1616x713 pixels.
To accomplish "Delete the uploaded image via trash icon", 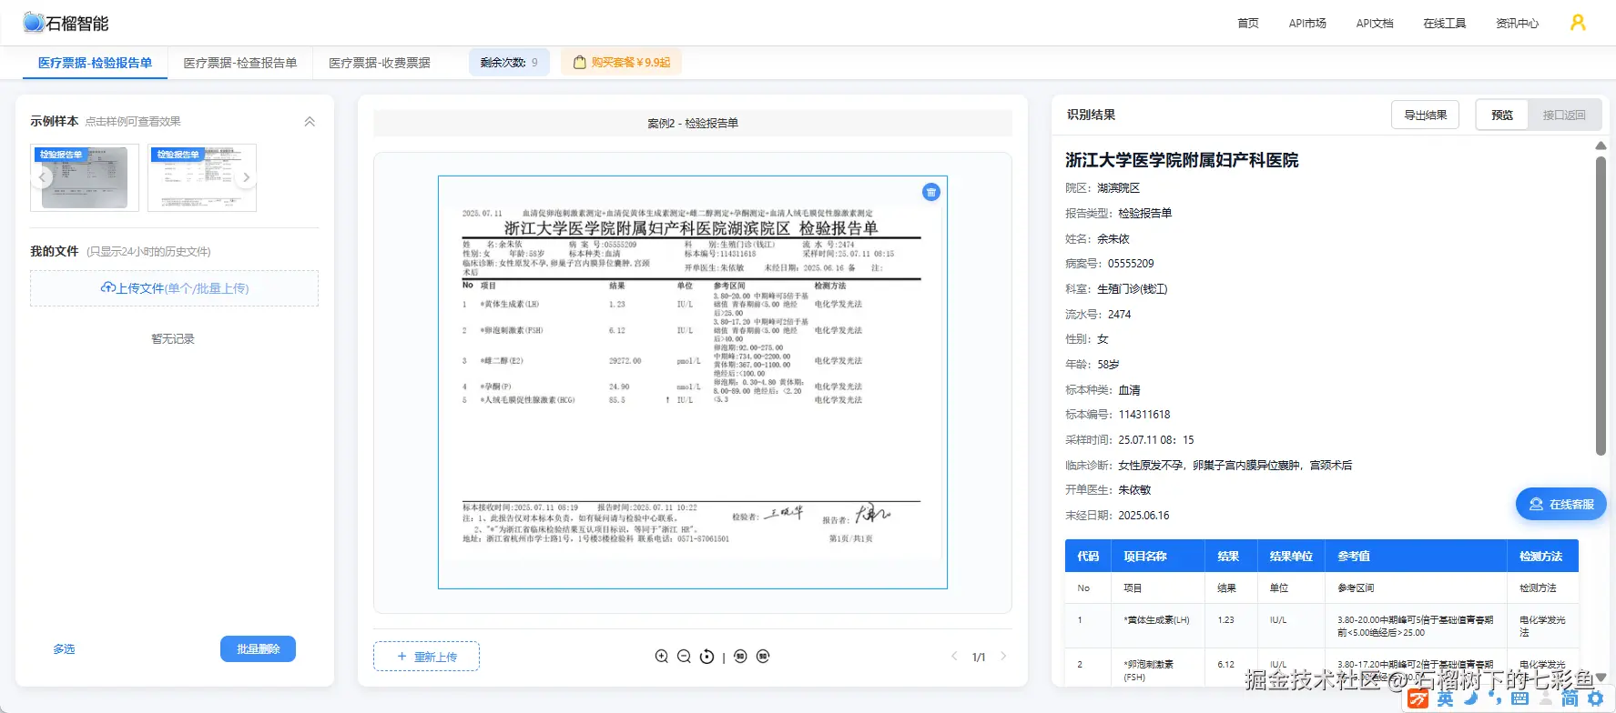I will [930, 192].
